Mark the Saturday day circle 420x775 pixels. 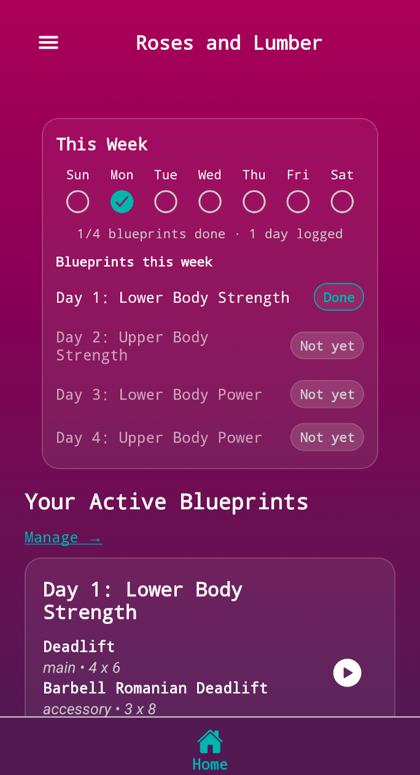tap(342, 201)
